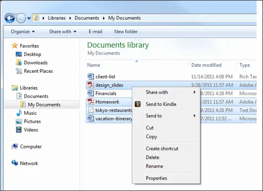This screenshot has height=191, width=263.
Task: Click the Downloads folder icon
Action: (19, 63)
